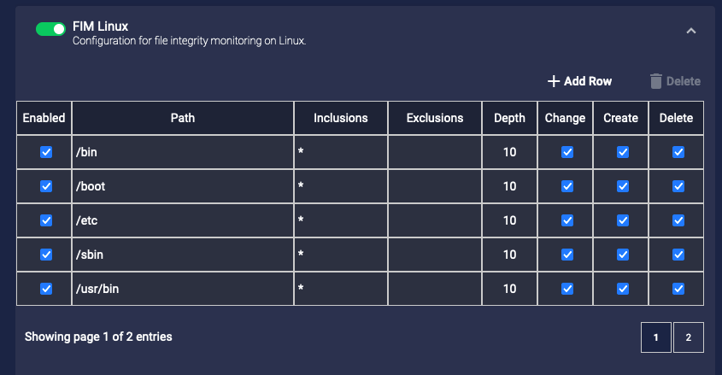The height and width of the screenshot is (375, 722).
Task: Uncheck Enabled for the /etc row
Action: point(46,220)
